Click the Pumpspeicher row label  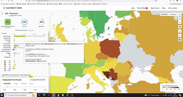(x=6, y=49)
